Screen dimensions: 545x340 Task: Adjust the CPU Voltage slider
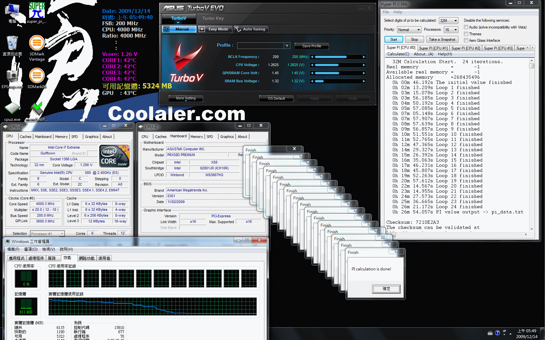[x=338, y=65]
